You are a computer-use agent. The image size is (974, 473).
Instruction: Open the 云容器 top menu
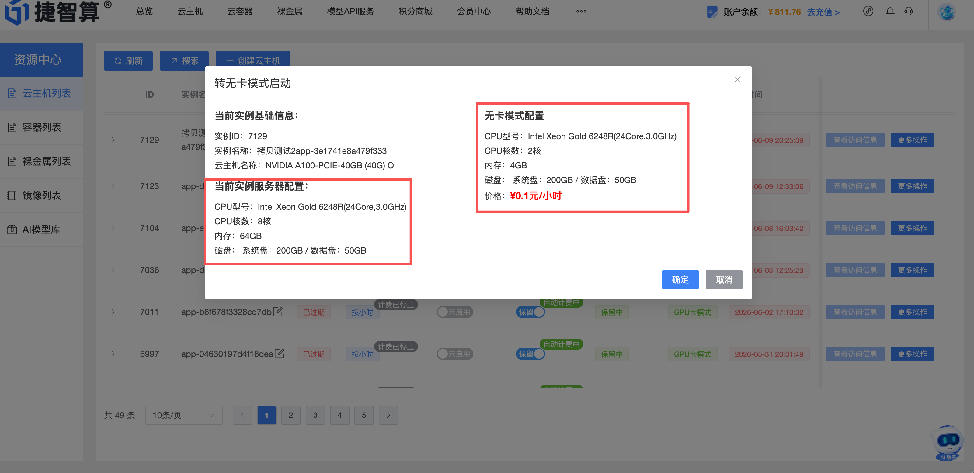pyautogui.click(x=240, y=12)
